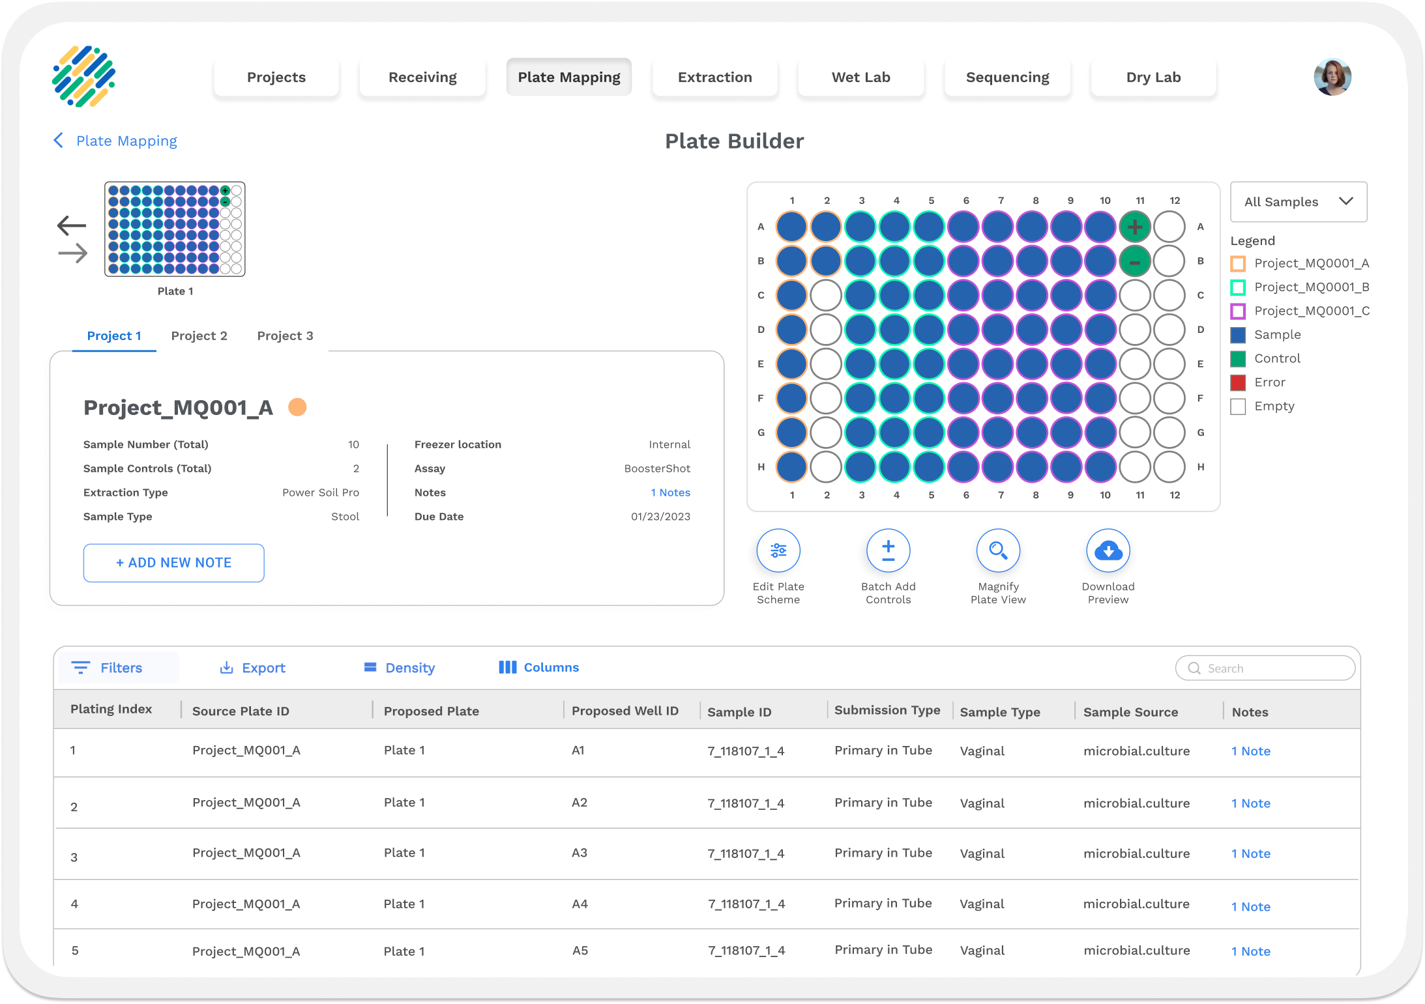Open the 1 Notes link
Image resolution: width=1425 pixels, height=1004 pixels.
click(670, 493)
